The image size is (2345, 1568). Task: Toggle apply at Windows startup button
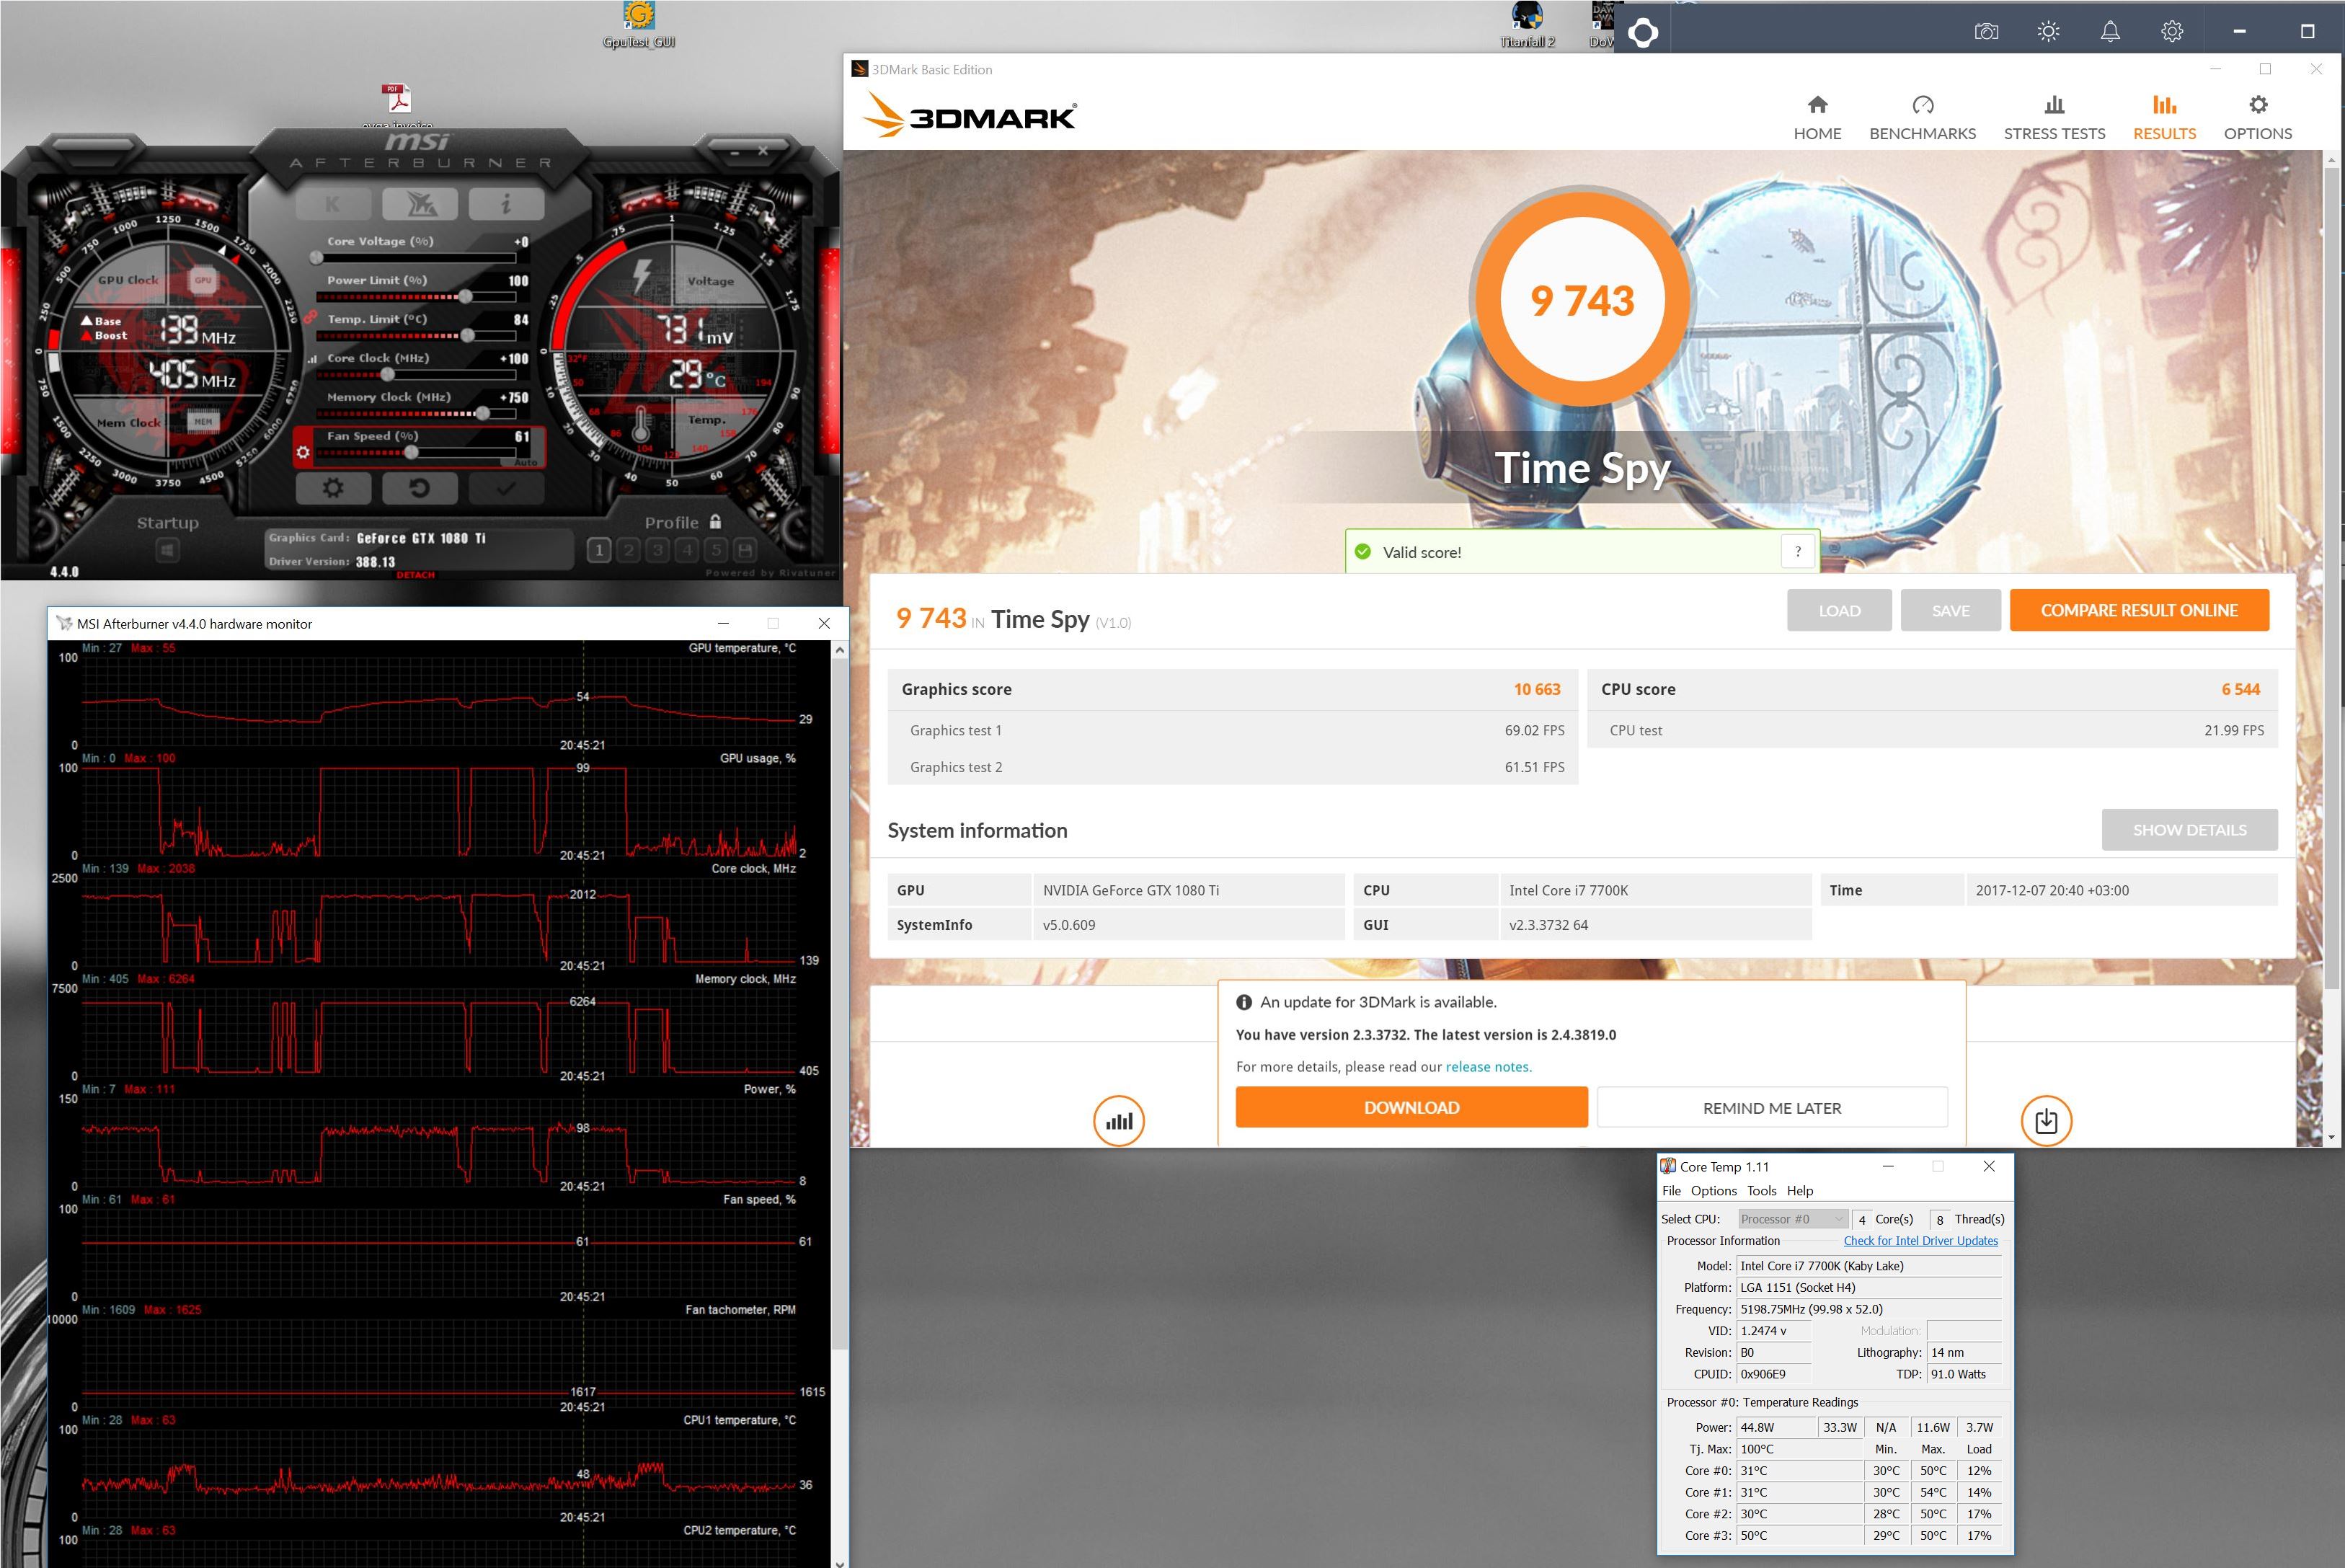pyautogui.click(x=168, y=550)
